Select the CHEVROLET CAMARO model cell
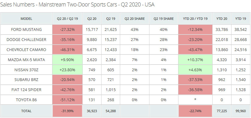Screen dimensions: 251x118 (26, 50)
